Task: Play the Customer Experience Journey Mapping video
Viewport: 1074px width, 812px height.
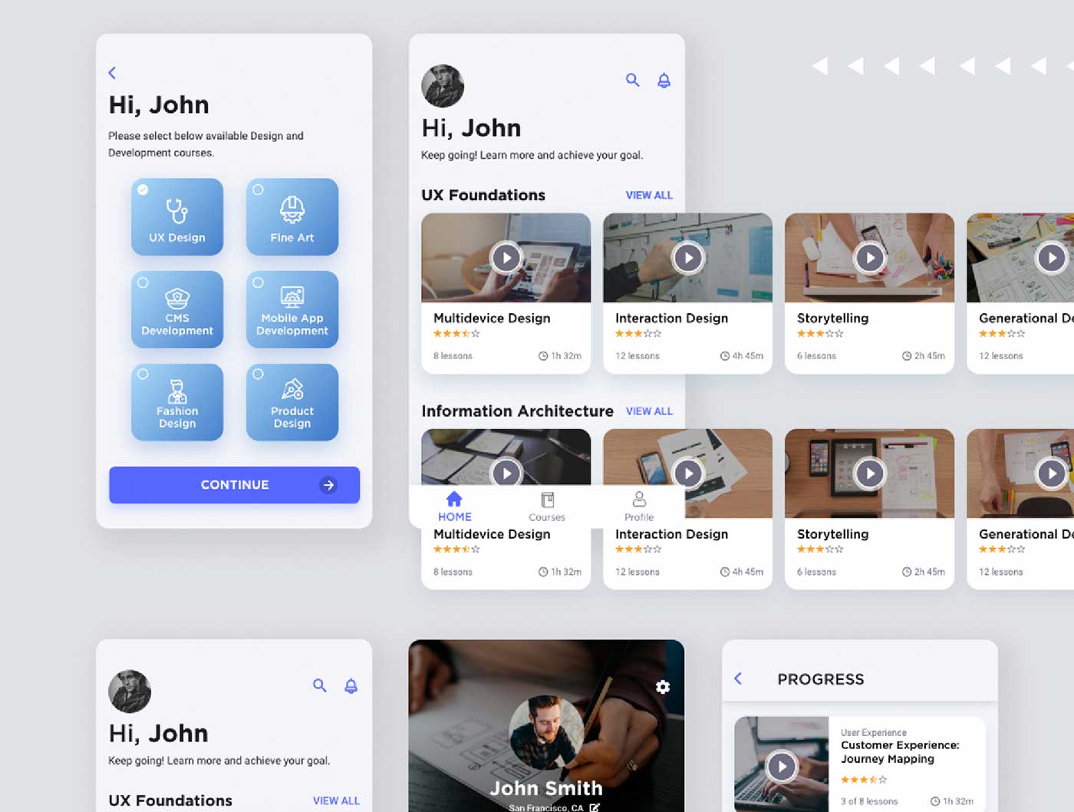Action: tap(782, 766)
